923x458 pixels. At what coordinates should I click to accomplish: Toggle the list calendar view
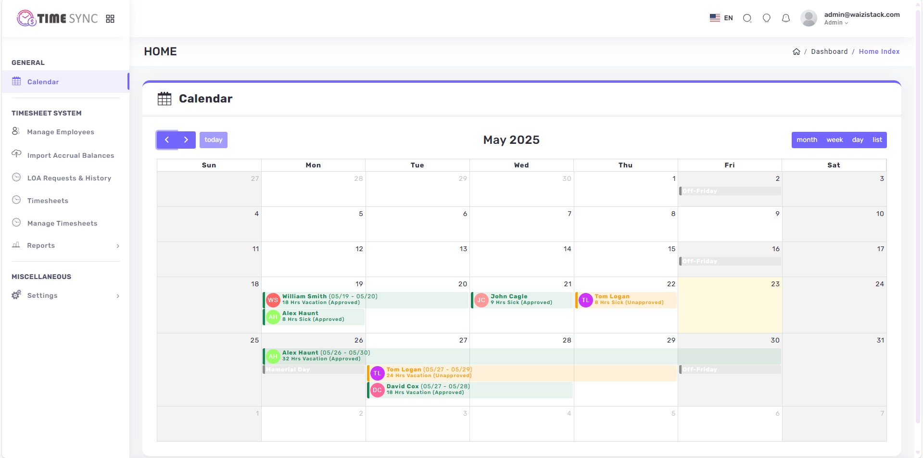(876, 140)
